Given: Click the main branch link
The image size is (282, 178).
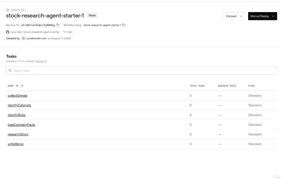Looking at the screenshot, I should [x=69, y=32].
